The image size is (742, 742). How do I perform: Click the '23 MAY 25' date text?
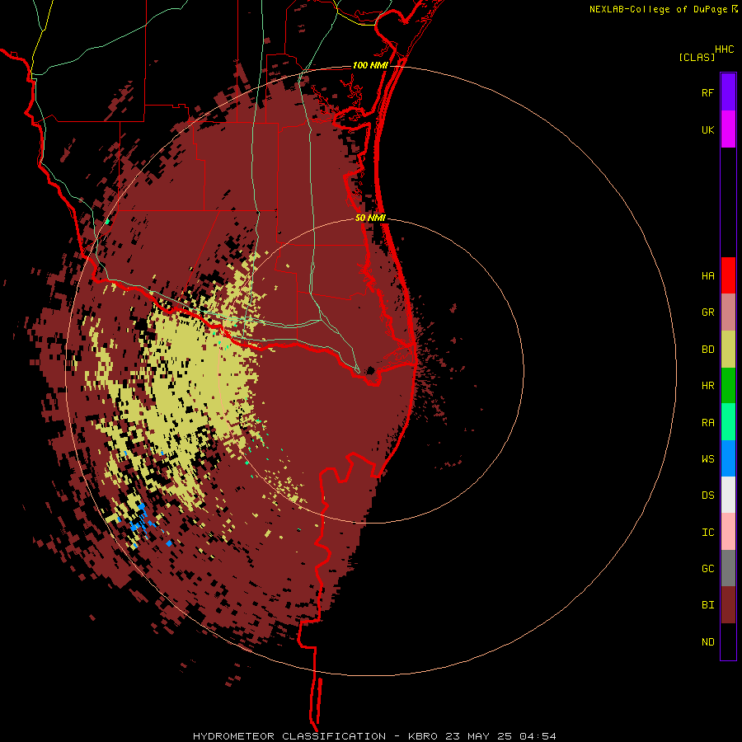[478, 736]
